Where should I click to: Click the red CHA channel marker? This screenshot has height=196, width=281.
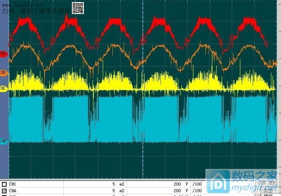click(3, 54)
